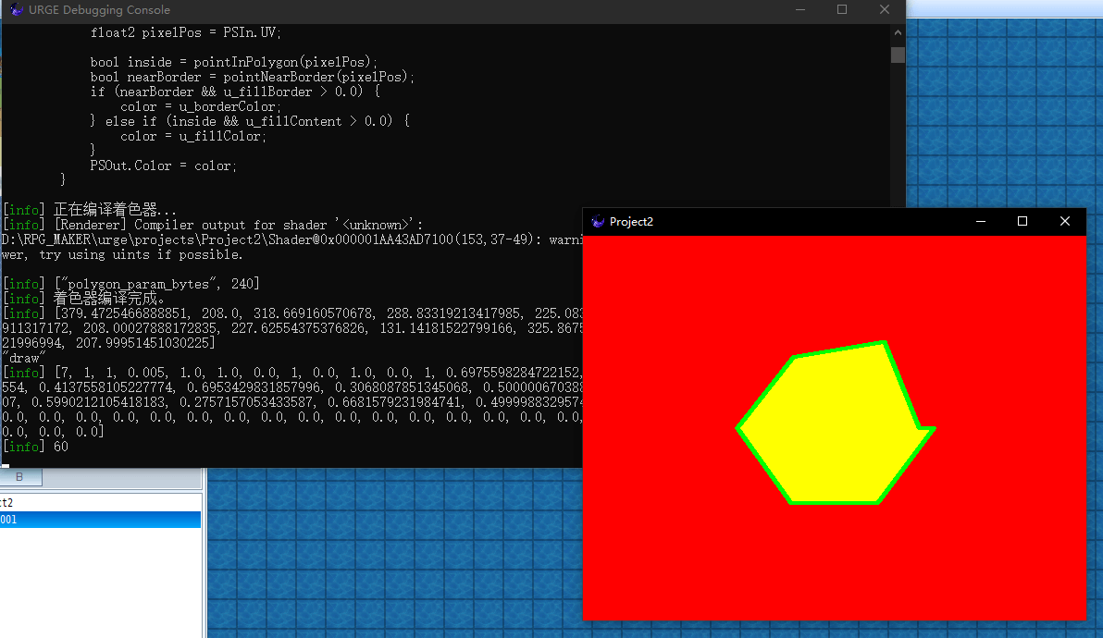Click the URGE Debugging Console title icon
This screenshot has height=638, width=1103.
click(x=16, y=10)
